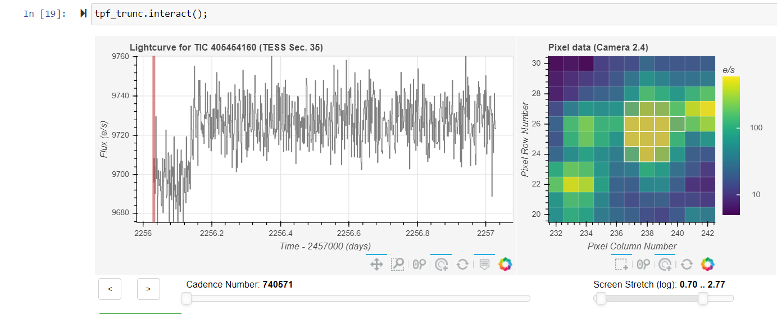Toggle the Hover tooltip tool under lightcurve
Image resolution: width=777 pixels, height=314 pixels.
[x=484, y=264]
